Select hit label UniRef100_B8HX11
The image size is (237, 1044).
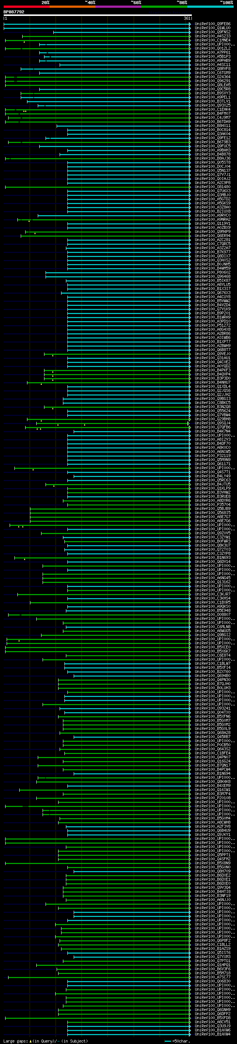(x=213, y=126)
